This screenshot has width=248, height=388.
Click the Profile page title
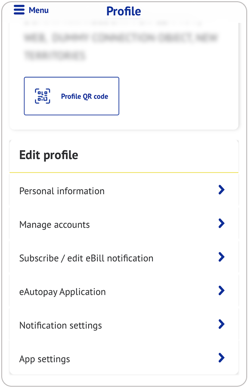click(124, 11)
